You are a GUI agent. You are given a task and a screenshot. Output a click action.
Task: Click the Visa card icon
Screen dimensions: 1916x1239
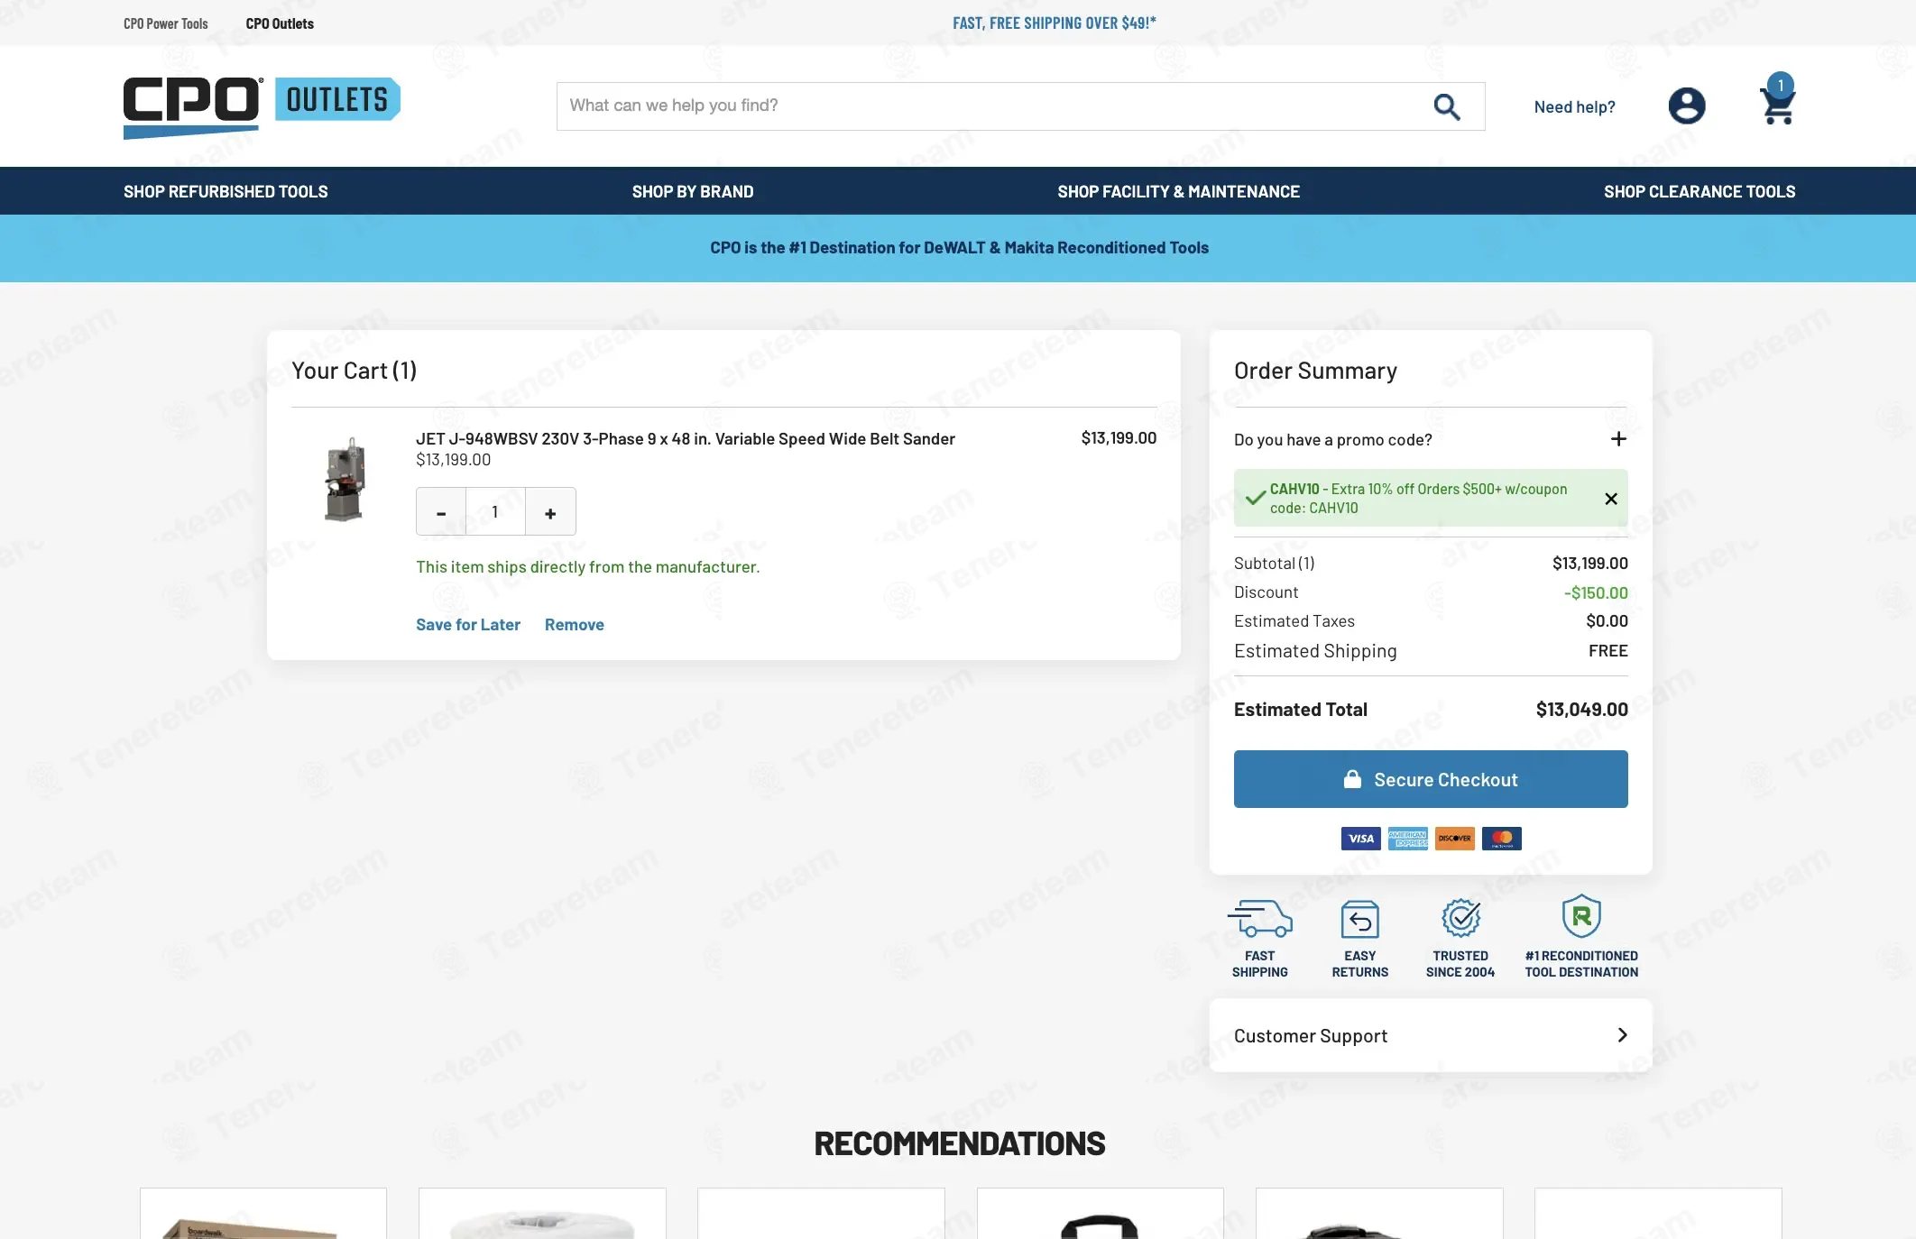pos(1360,839)
